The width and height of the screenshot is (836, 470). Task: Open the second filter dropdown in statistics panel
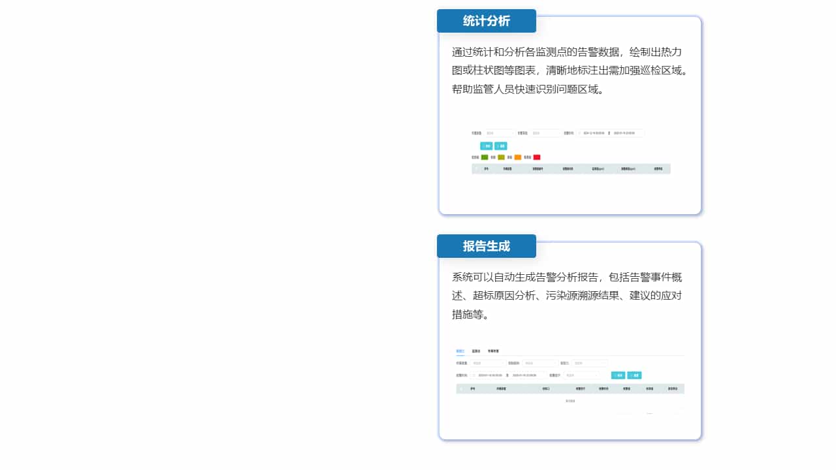559,133
